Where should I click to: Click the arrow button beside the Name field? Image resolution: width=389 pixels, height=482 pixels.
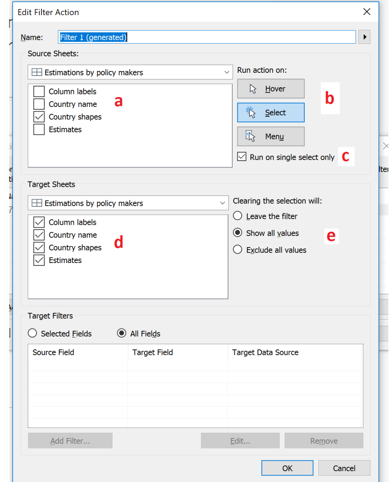coord(364,37)
